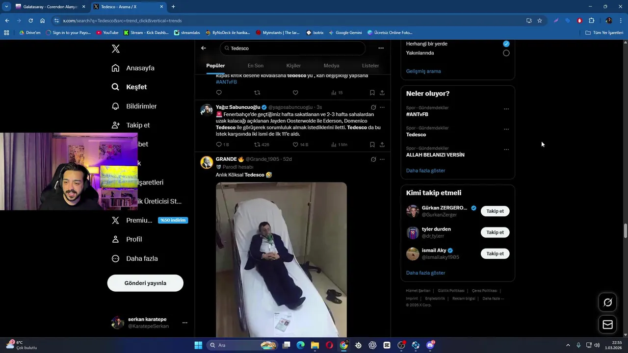This screenshot has width=628, height=353.
Task: Open more options on GRANDE's post
Action: (382, 159)
